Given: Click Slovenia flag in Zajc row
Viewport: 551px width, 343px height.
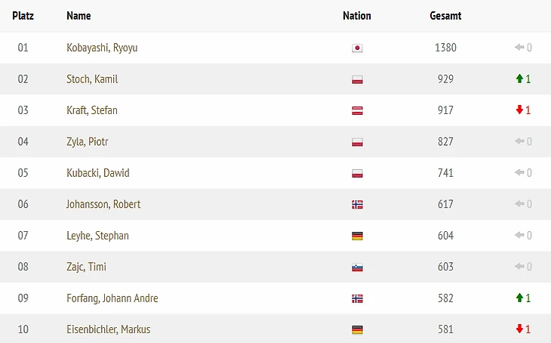Looking at the screenshot, I should (357, 267).
